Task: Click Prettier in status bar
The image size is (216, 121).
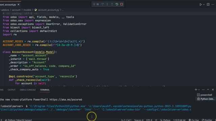Action: [x=207, y=120]
